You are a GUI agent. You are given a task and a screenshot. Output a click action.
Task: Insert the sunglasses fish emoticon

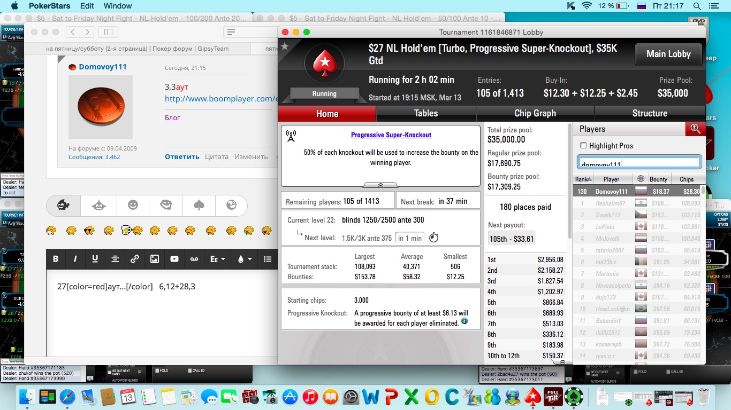[x=89, y=231]
